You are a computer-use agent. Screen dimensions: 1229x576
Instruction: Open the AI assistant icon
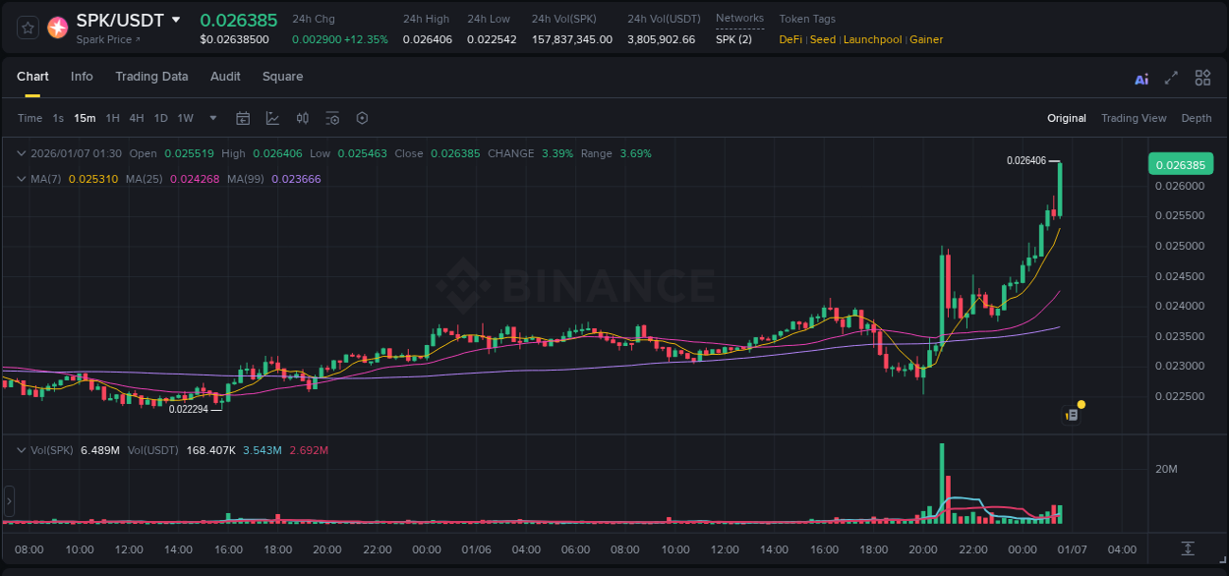click(x=1141, y=78)
